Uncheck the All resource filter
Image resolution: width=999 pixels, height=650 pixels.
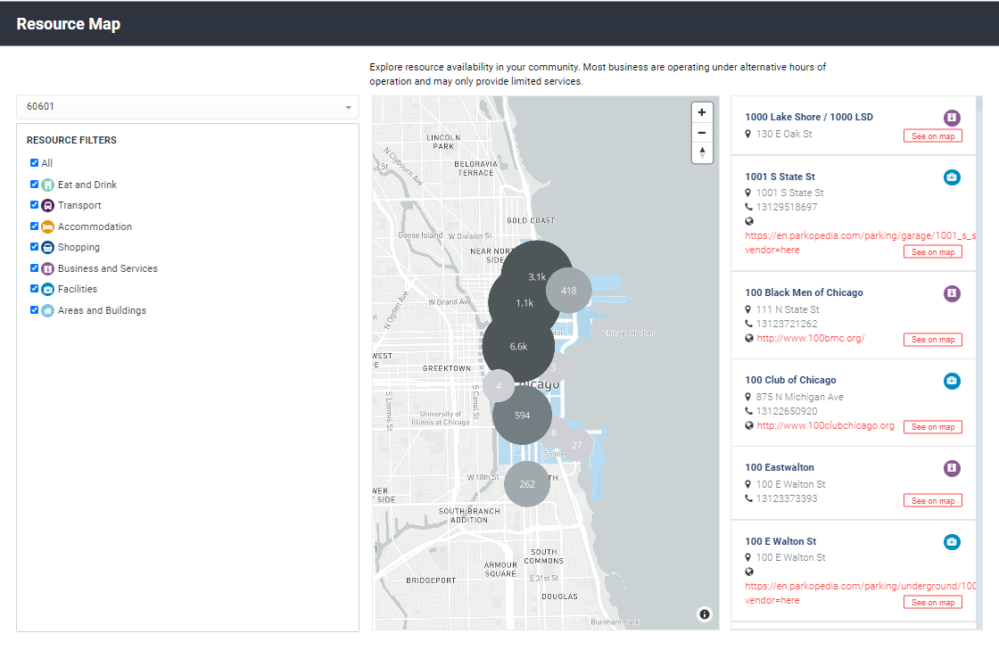(x=35, y=163)
